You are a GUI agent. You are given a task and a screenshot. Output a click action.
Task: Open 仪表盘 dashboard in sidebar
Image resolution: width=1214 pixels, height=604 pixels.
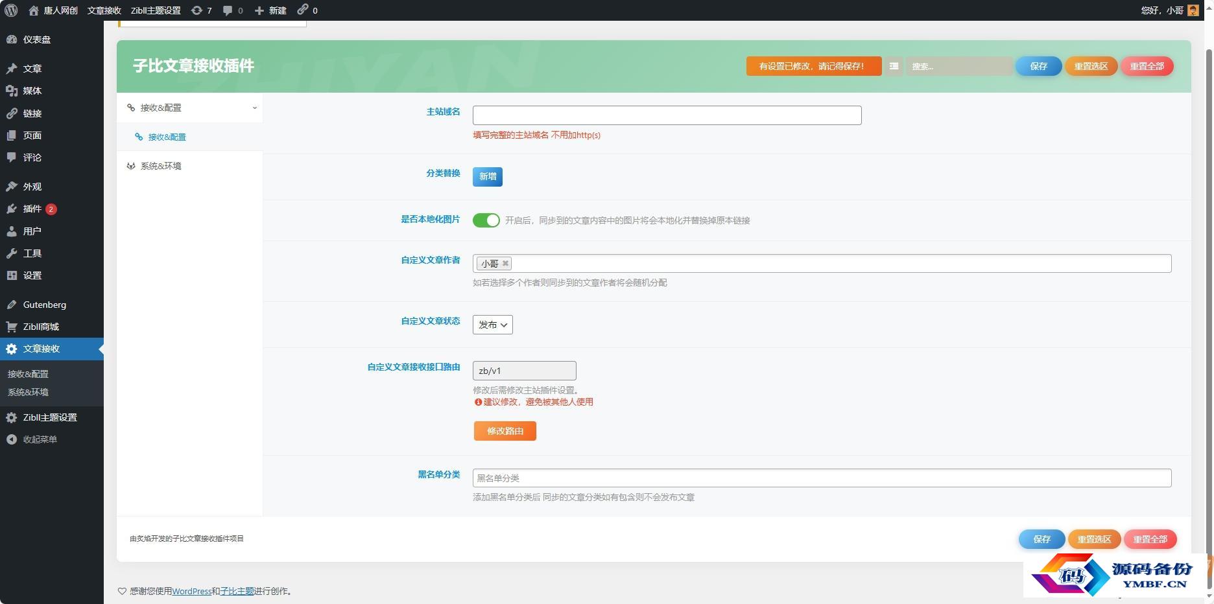[52, 40]
